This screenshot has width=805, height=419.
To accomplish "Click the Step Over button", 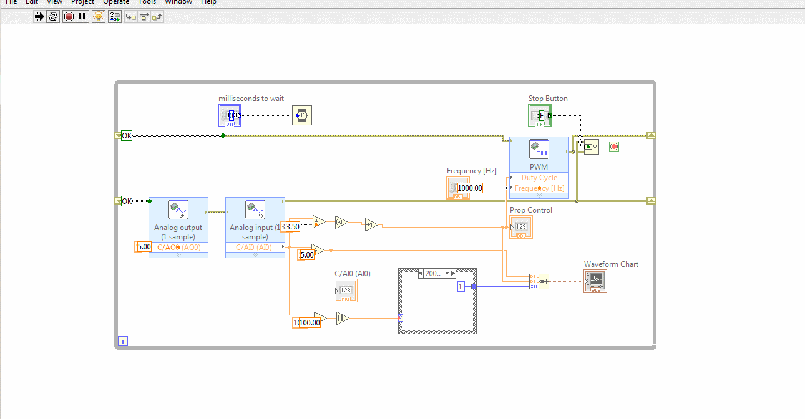I will click(x=144, y=17).
